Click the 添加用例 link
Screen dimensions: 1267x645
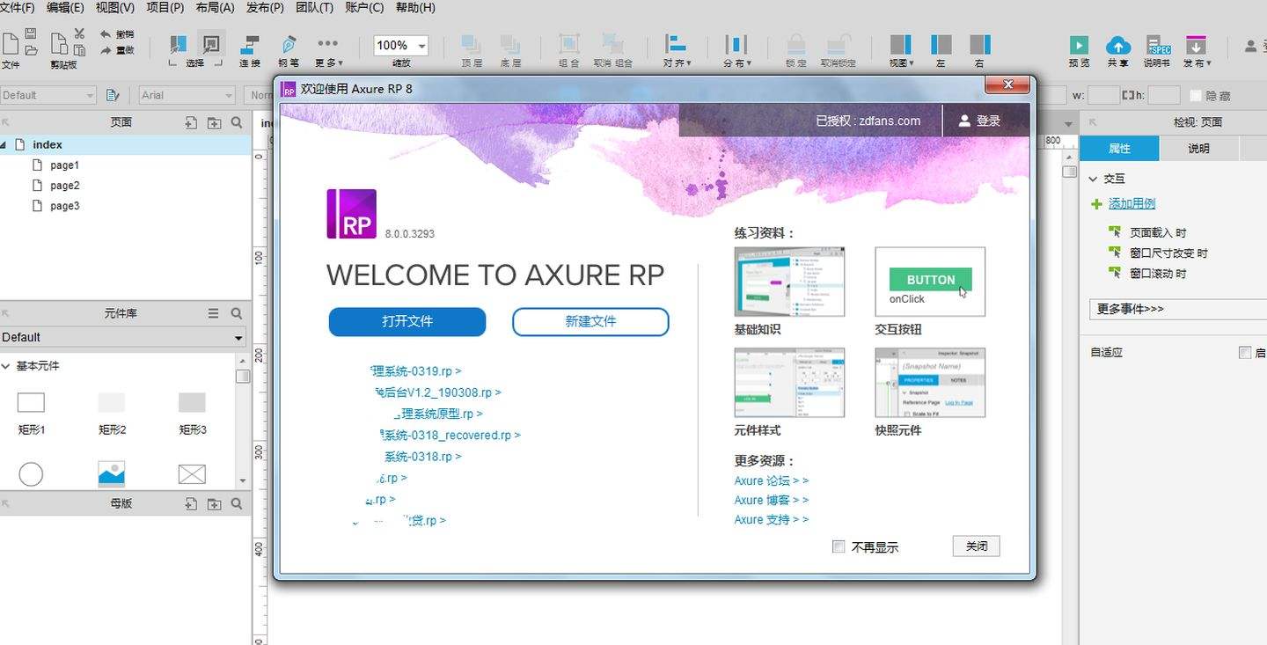pos(1132,203)
